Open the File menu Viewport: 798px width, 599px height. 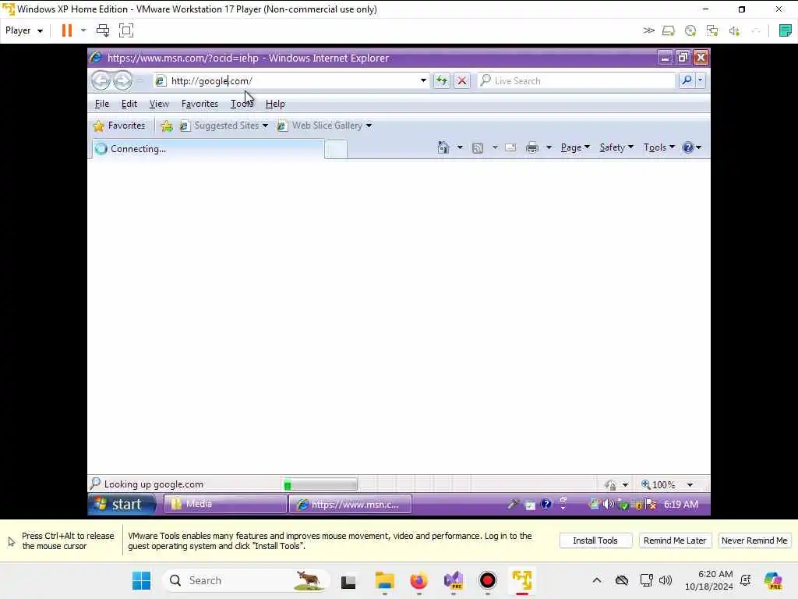click(102, 104)
